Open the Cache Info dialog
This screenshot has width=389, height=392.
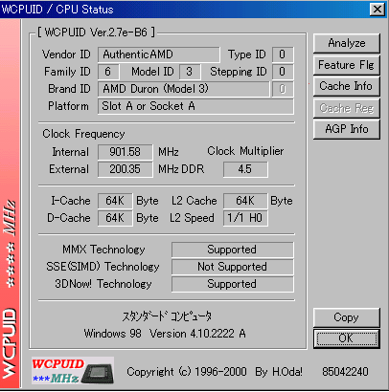pos(347,86)
